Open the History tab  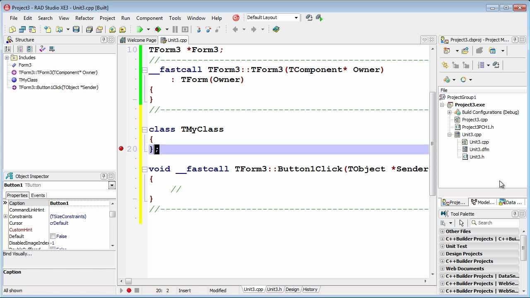[x=310, y=289]
